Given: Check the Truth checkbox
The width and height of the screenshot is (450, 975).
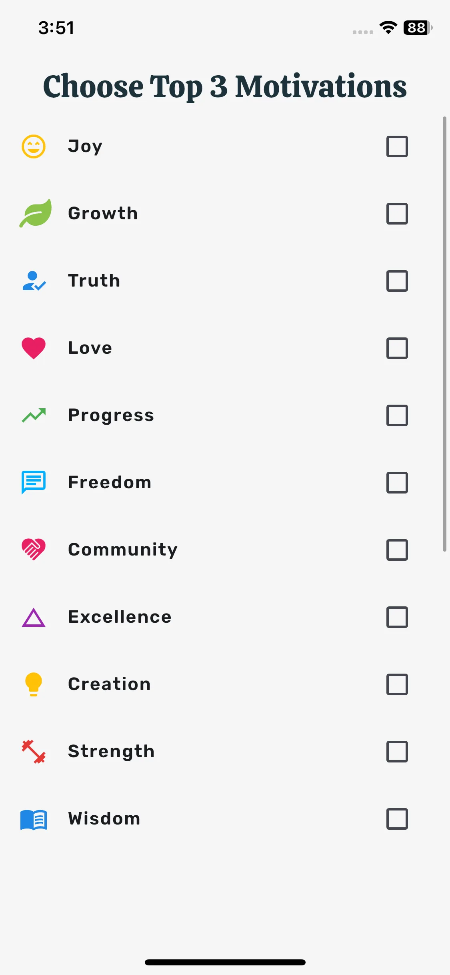Looking at the screenshot, I should [397, 281].
